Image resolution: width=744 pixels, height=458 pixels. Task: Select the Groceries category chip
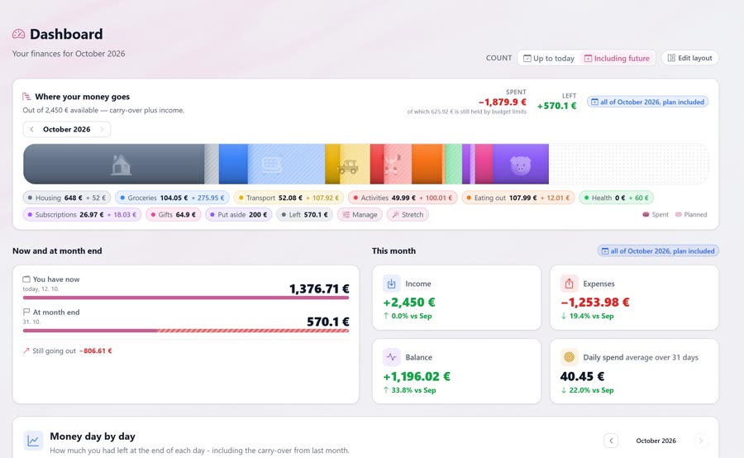pos(172,198)
